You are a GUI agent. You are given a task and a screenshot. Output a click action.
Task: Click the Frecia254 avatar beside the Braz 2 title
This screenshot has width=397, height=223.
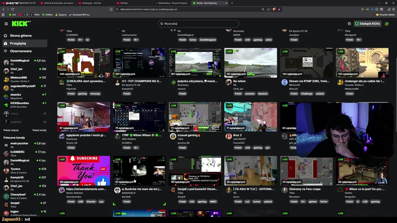[229, 136]
